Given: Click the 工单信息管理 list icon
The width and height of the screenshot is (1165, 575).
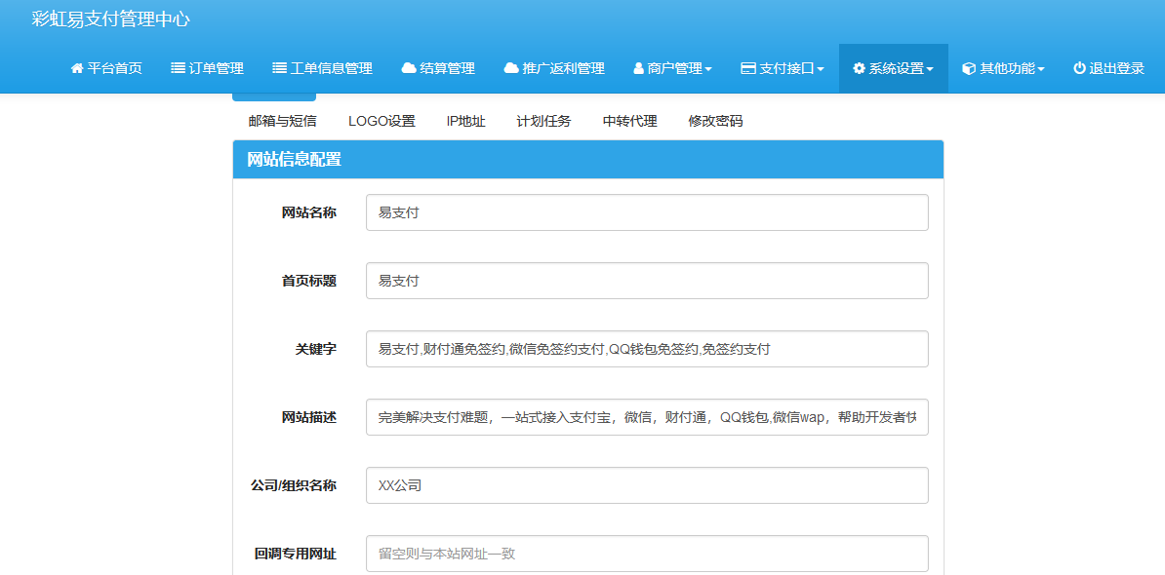Looking at the screenshot, I should (x=282, y=68).
